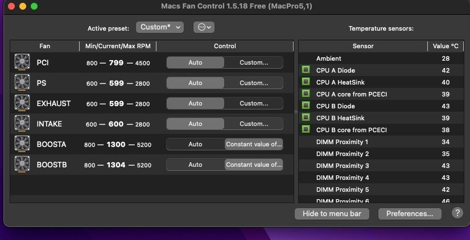Click the PS fan icon
The image size is (470, 240).
(22, 83)
